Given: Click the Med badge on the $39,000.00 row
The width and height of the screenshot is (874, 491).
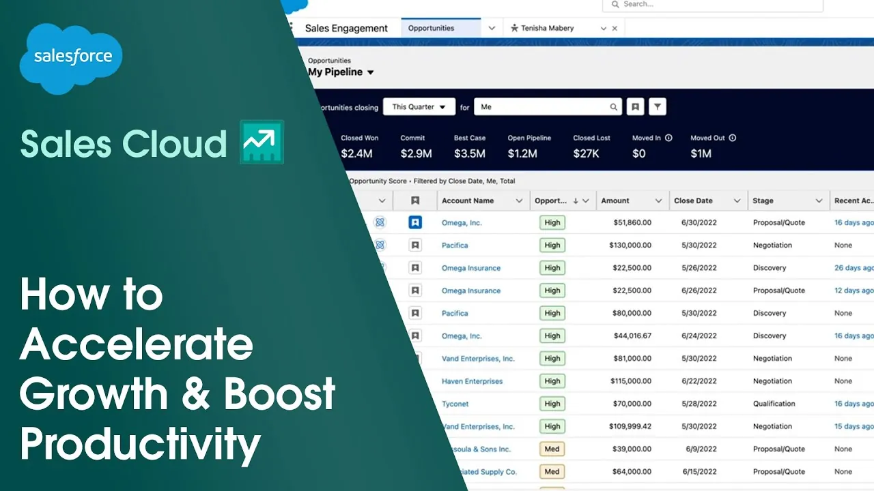Looking at the screenshot, I should pos(552,449).
